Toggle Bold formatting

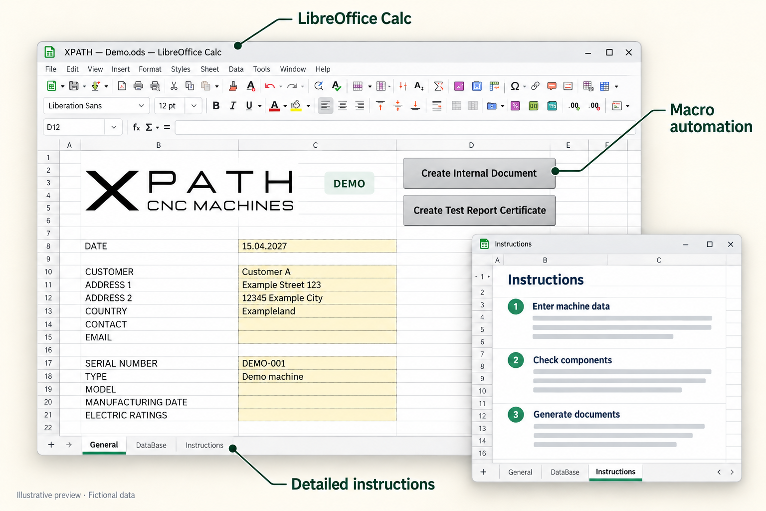click(216, 106)
